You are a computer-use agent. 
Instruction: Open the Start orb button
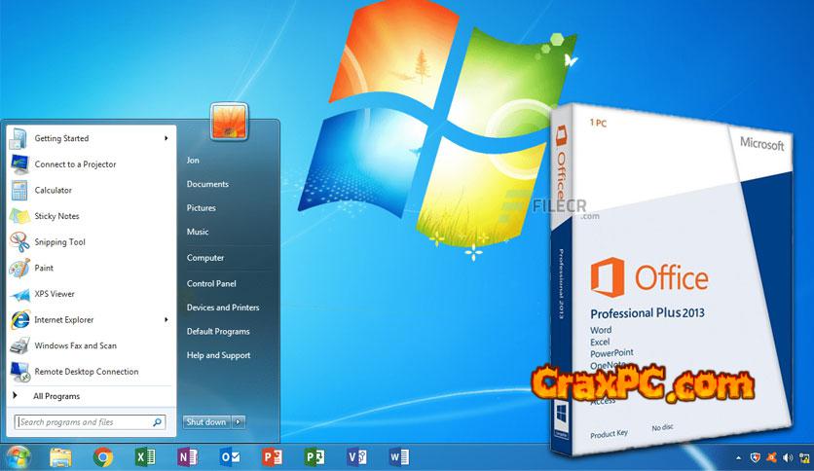[x=18, y=457]
